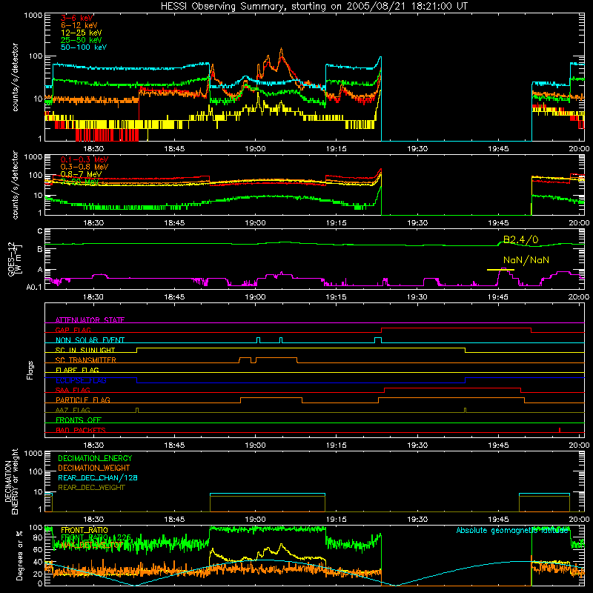Click the FRONT_RATIO_1225 legend label
The width and height of the screenshot is (593, 593).
point(96,537)
